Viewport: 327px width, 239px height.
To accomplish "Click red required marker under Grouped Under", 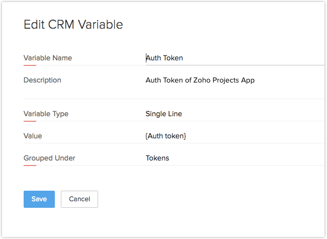I will (30, 165).
